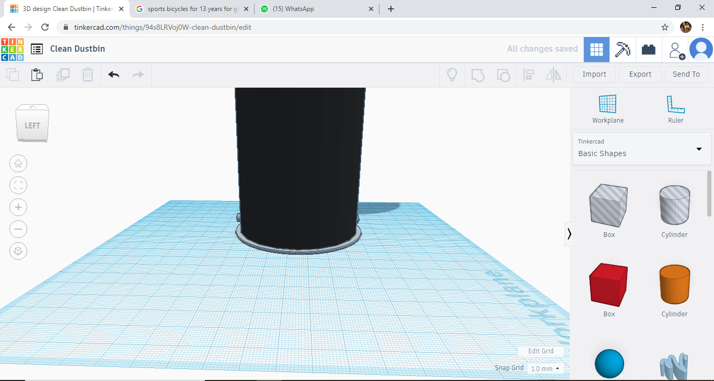Open the Snap Grid 1.0 mm dropdown

point(546,368)
